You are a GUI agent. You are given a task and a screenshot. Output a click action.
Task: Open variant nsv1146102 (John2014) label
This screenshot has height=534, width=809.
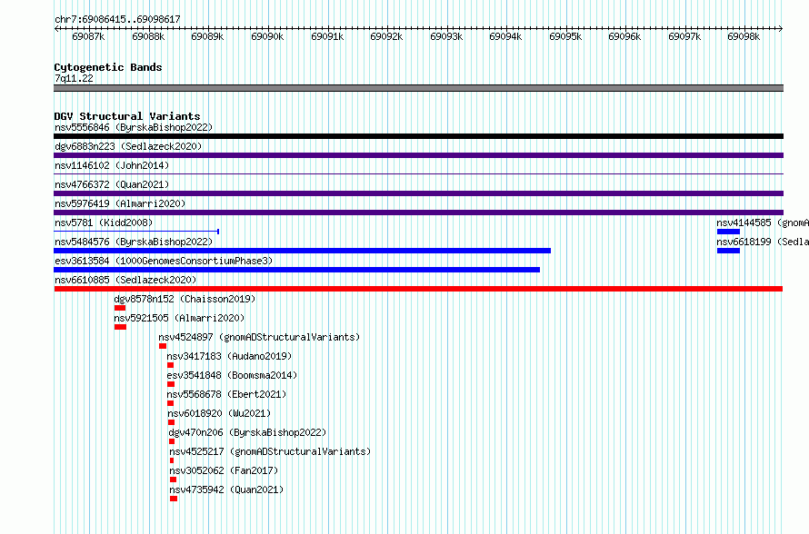112,165
